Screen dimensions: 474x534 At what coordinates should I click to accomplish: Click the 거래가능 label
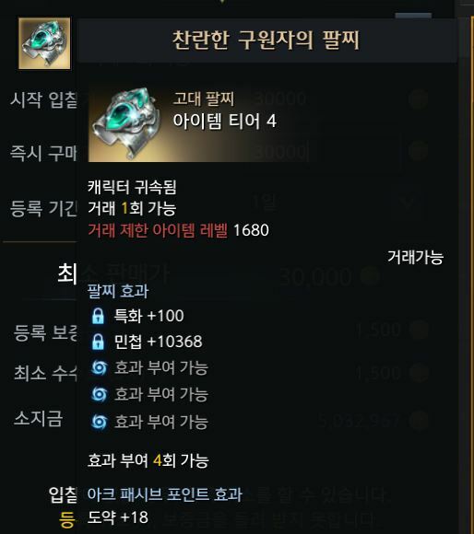click(x=415, y=257)
